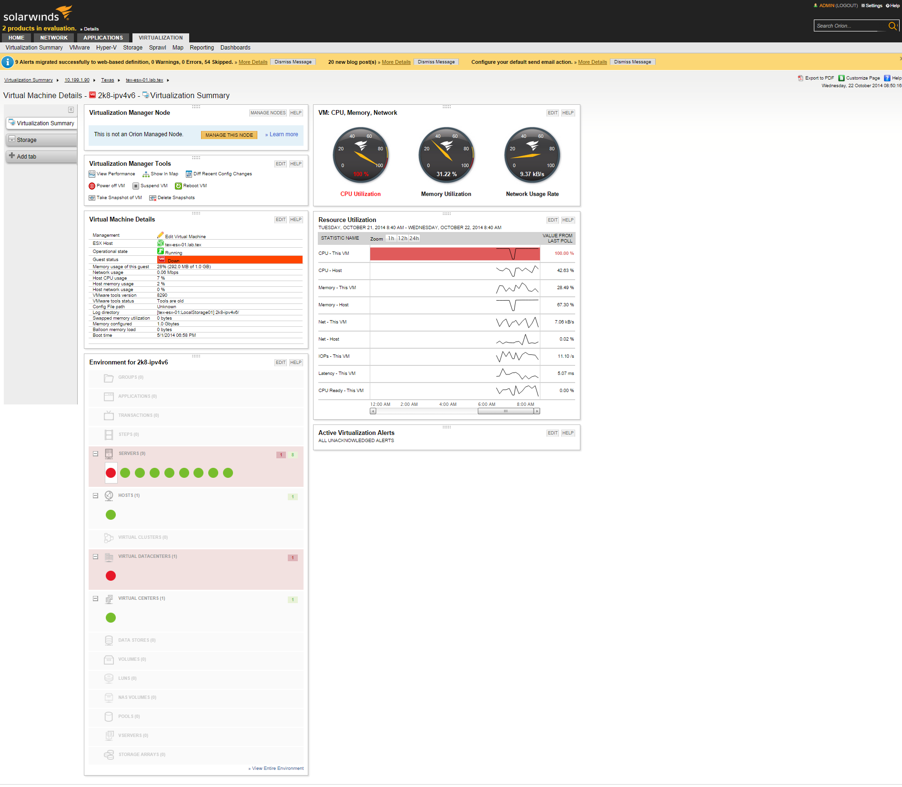Click the red Power off VM icon
902x787 pixels.
(x=92, y=186)
